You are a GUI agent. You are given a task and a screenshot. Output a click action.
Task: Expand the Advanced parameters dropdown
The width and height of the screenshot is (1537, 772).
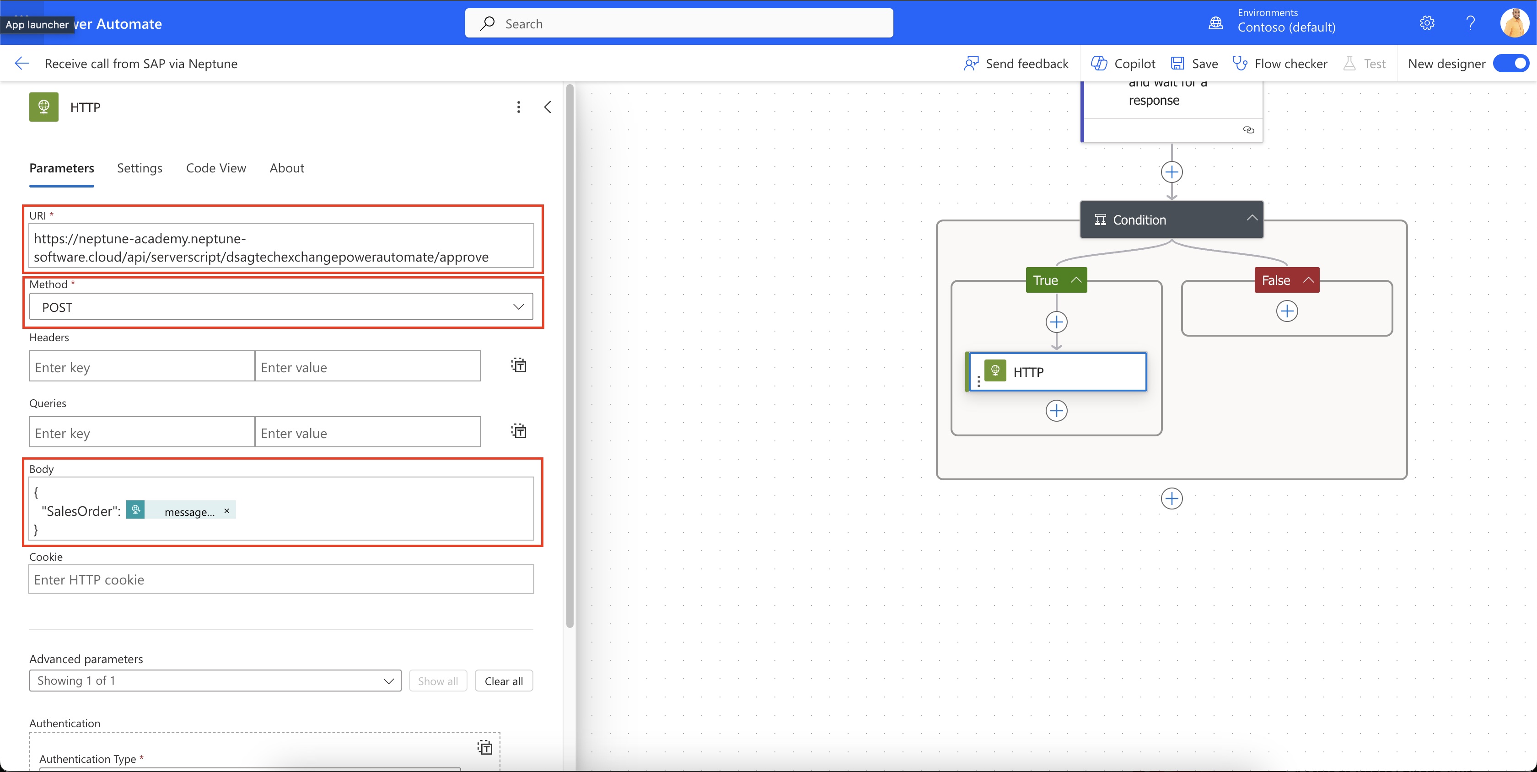click(215, 681)
